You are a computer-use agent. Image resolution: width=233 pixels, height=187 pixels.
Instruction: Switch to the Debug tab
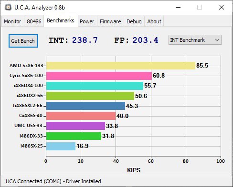(134, 21)
